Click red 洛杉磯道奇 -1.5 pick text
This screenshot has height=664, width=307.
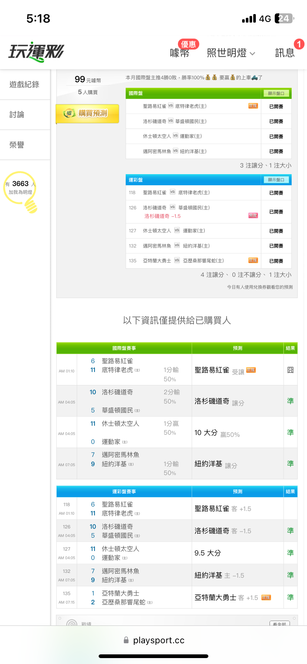(162, 216)
